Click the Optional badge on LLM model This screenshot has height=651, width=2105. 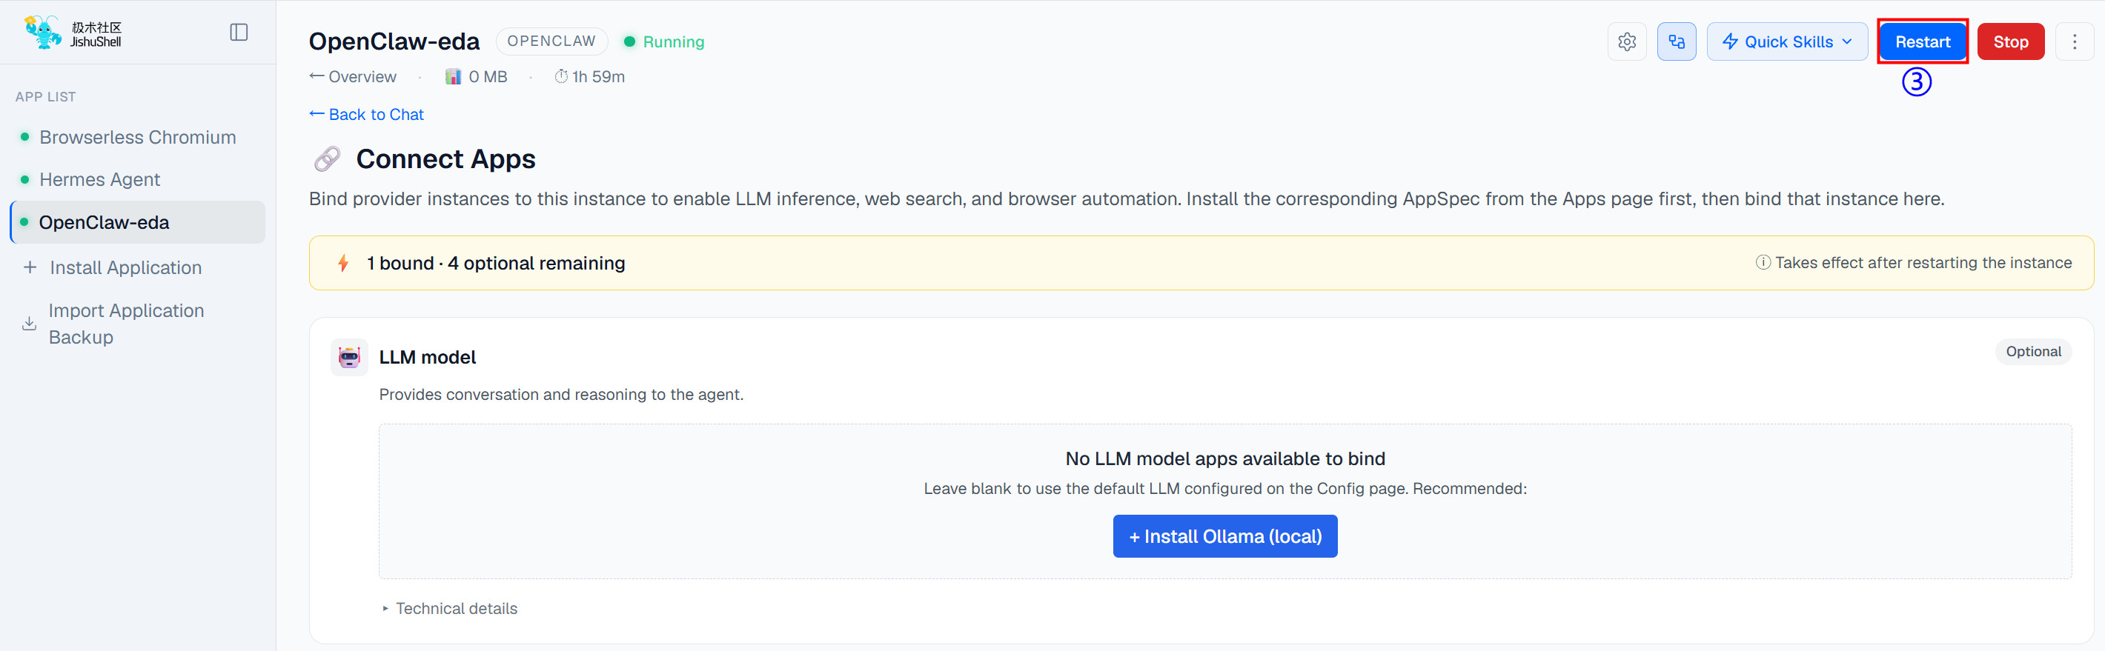click(x=2032, y=351)
